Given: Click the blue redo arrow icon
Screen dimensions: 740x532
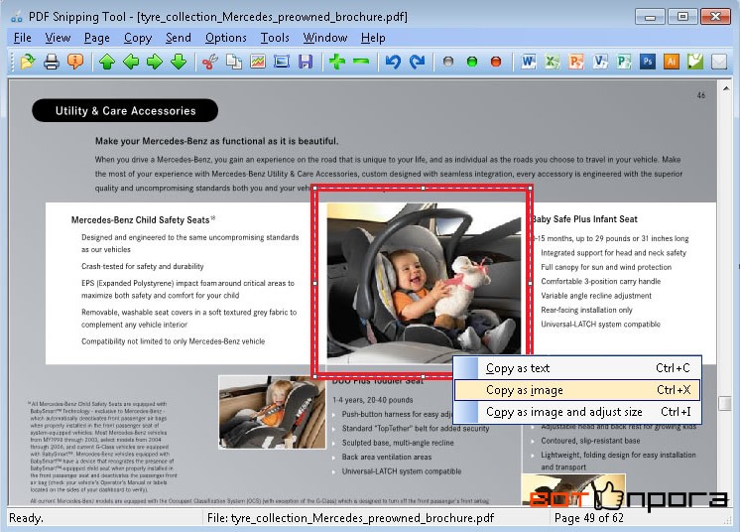Looking at the screenshot, I should pos(417,62).
